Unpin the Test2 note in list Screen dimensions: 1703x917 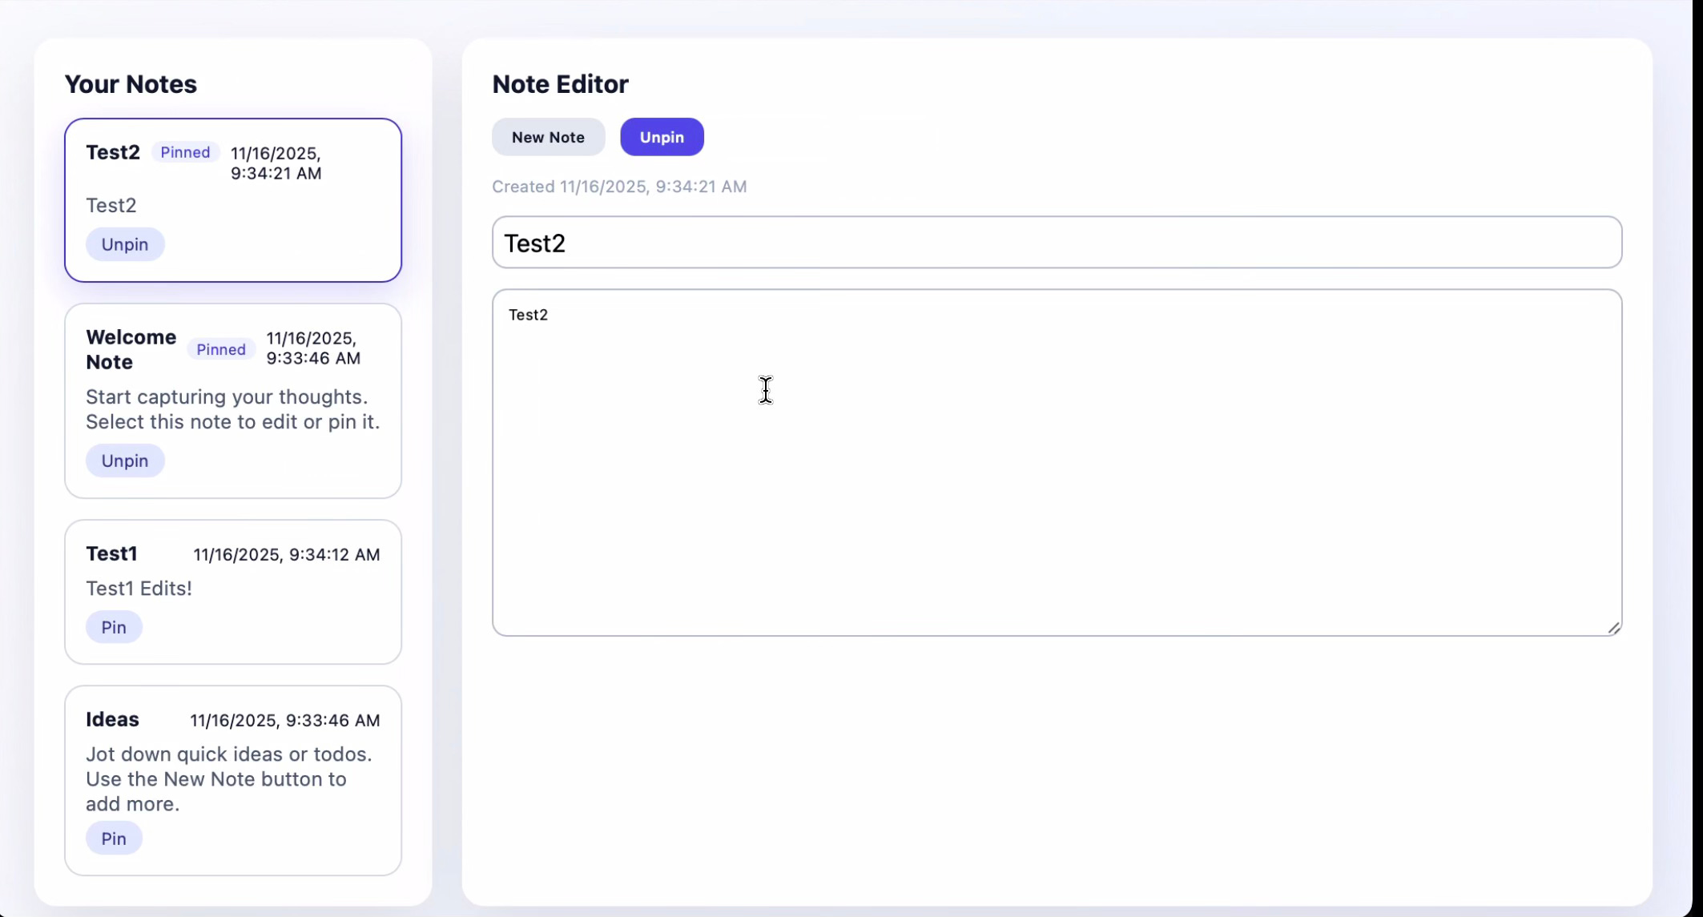click(x=125, y=244)
